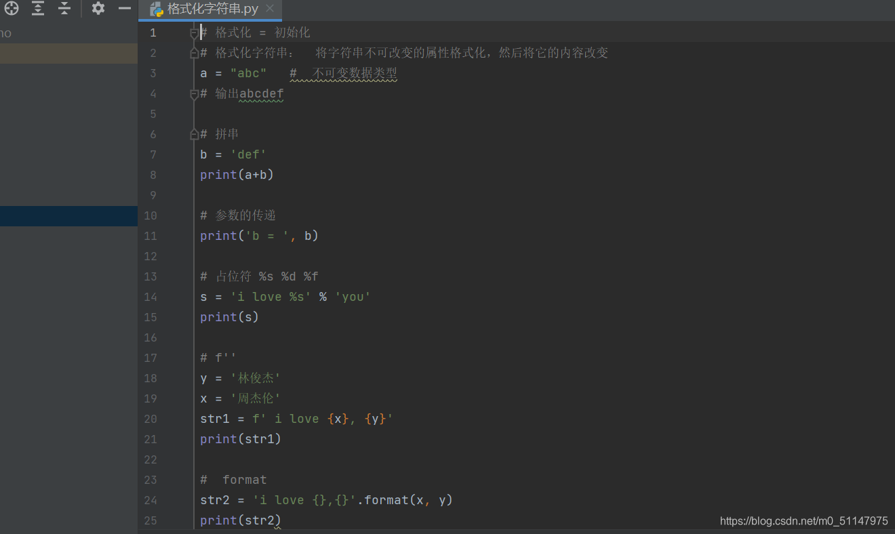
Task: Hide the project tool window
Action: point(125,9)
